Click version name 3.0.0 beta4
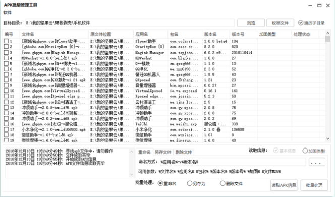 (x=215, y=41)
